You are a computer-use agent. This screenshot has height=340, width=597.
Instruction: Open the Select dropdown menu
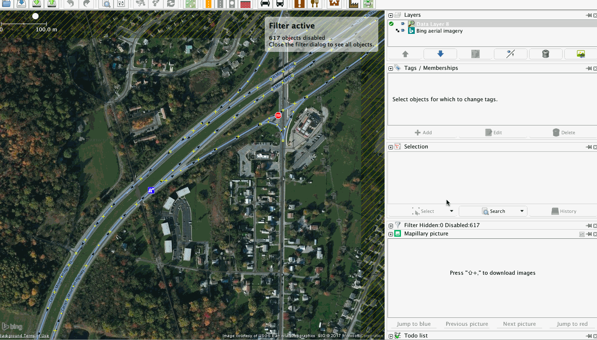452,211
